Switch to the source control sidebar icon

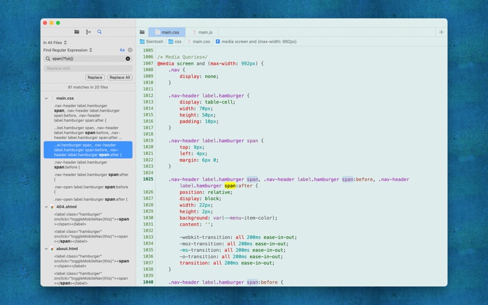click(88, 32)
